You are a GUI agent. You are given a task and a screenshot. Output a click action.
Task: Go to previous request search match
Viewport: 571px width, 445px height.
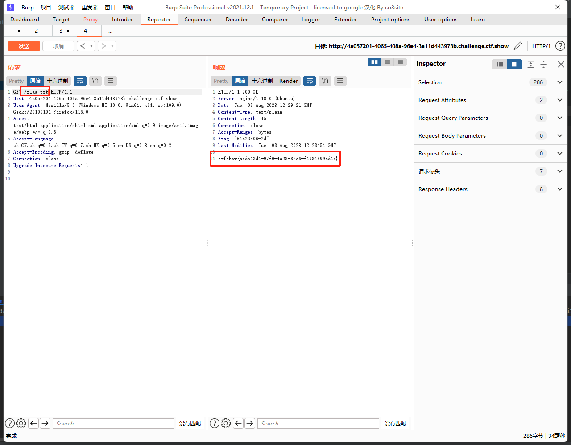33,423
